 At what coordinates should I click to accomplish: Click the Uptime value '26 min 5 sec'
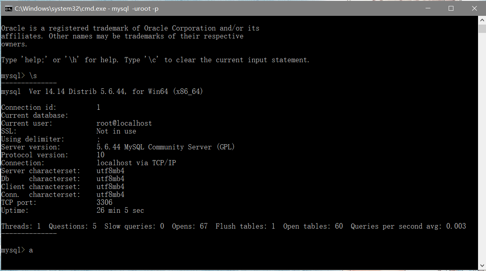[120, 210]
